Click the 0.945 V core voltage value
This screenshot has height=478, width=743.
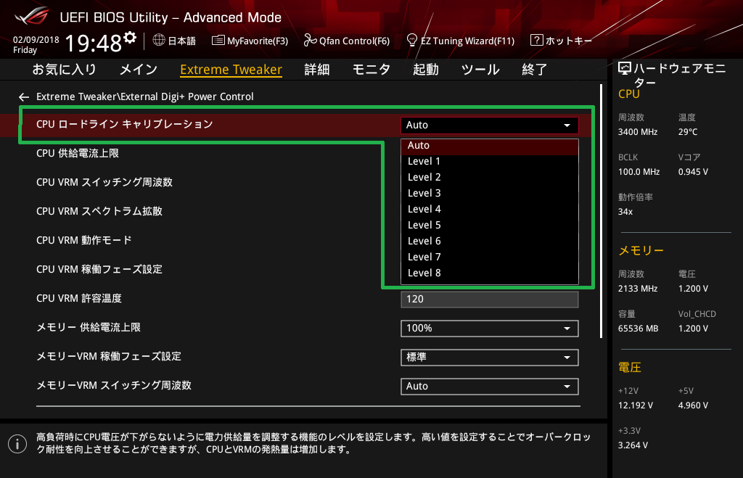tap(693, 172)
